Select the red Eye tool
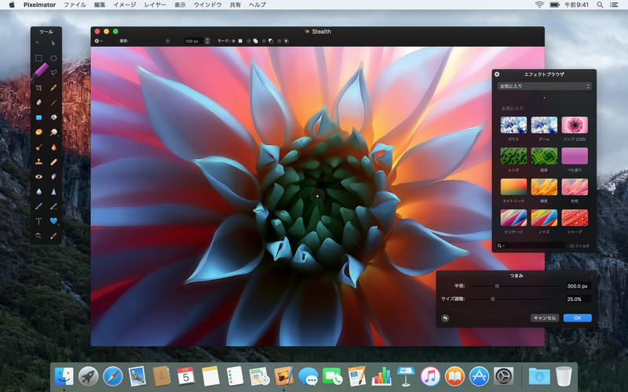This screenshot has width=628, height=392. click(x=38, y=176)
